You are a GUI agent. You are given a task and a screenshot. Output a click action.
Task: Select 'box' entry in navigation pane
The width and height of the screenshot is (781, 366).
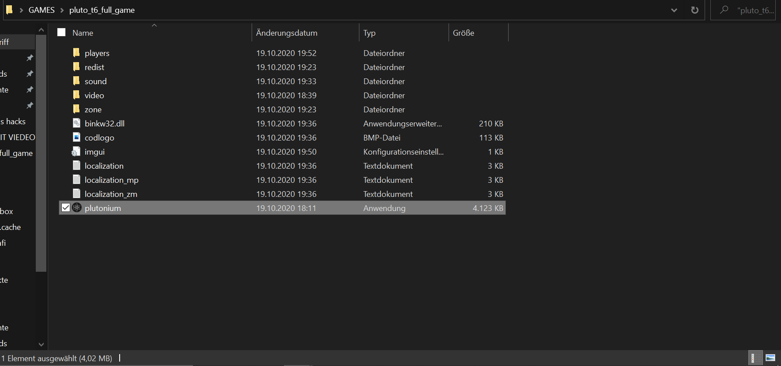coord(7,211)
